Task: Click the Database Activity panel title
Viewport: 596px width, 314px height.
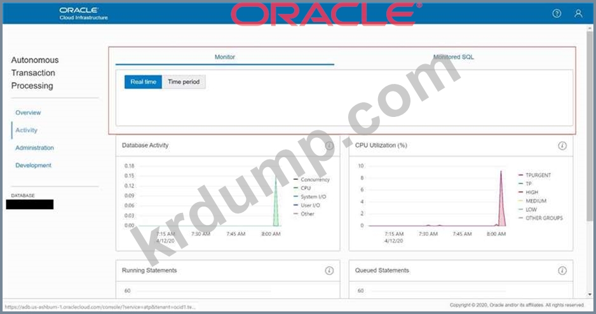Action: pos(146,145)
